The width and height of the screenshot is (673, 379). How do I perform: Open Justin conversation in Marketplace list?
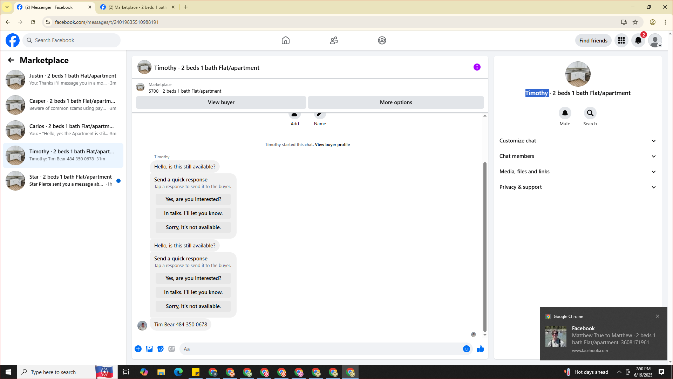[63, 80]
